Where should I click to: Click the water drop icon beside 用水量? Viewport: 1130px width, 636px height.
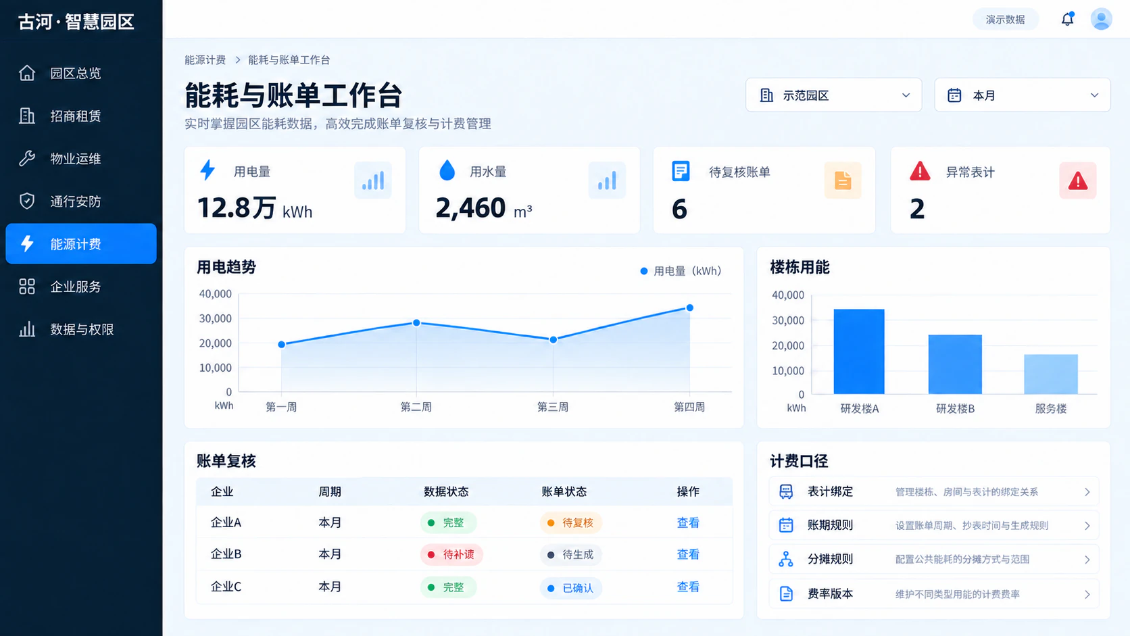pyautogui.click(x=447, y=170)
